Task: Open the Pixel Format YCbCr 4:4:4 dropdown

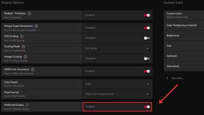Action: (x=117, y=94)
